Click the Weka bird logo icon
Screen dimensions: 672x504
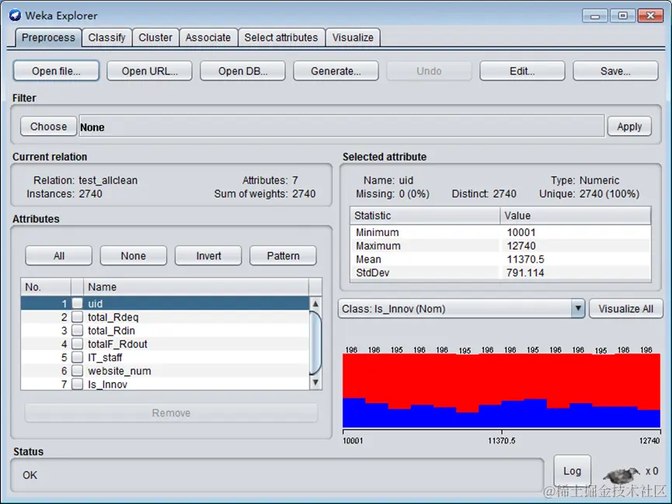tap(15, 16)
